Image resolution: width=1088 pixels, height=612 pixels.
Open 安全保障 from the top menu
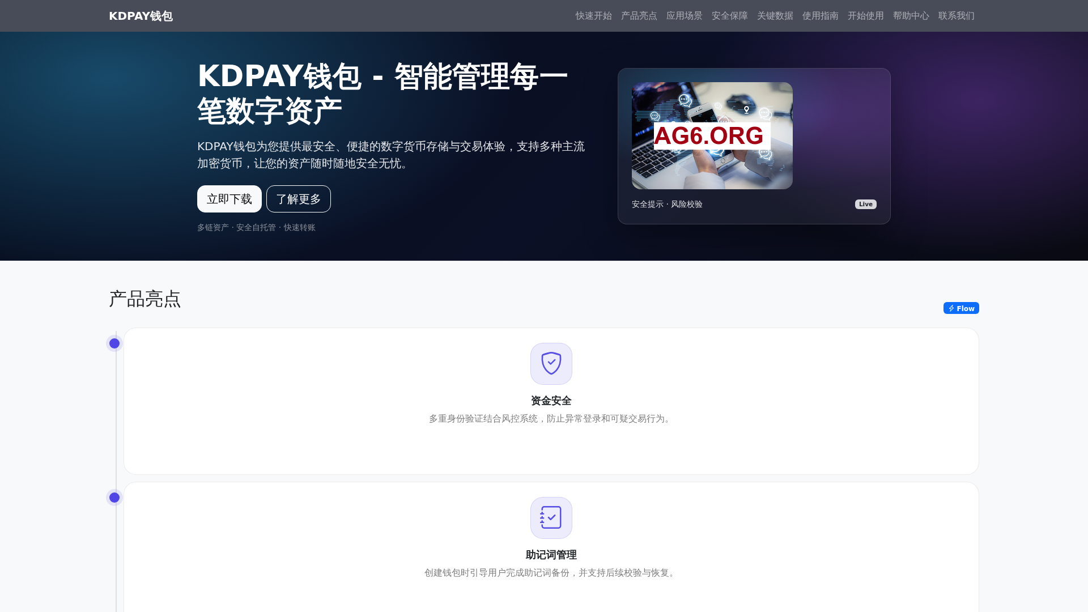coord(729,16)
